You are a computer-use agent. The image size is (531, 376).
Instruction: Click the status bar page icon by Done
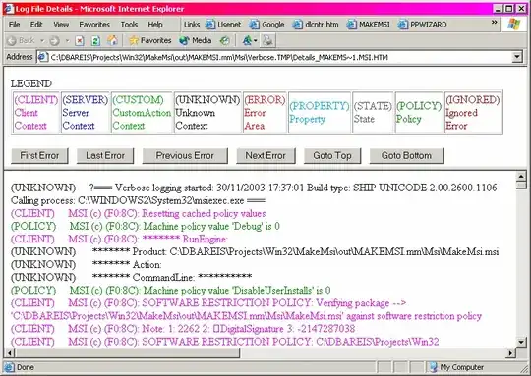(x=9, y=367)
